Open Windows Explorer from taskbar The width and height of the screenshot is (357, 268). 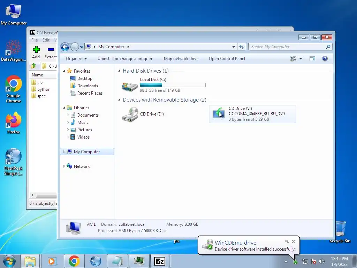pyautogui.click(x=30, y=261)
